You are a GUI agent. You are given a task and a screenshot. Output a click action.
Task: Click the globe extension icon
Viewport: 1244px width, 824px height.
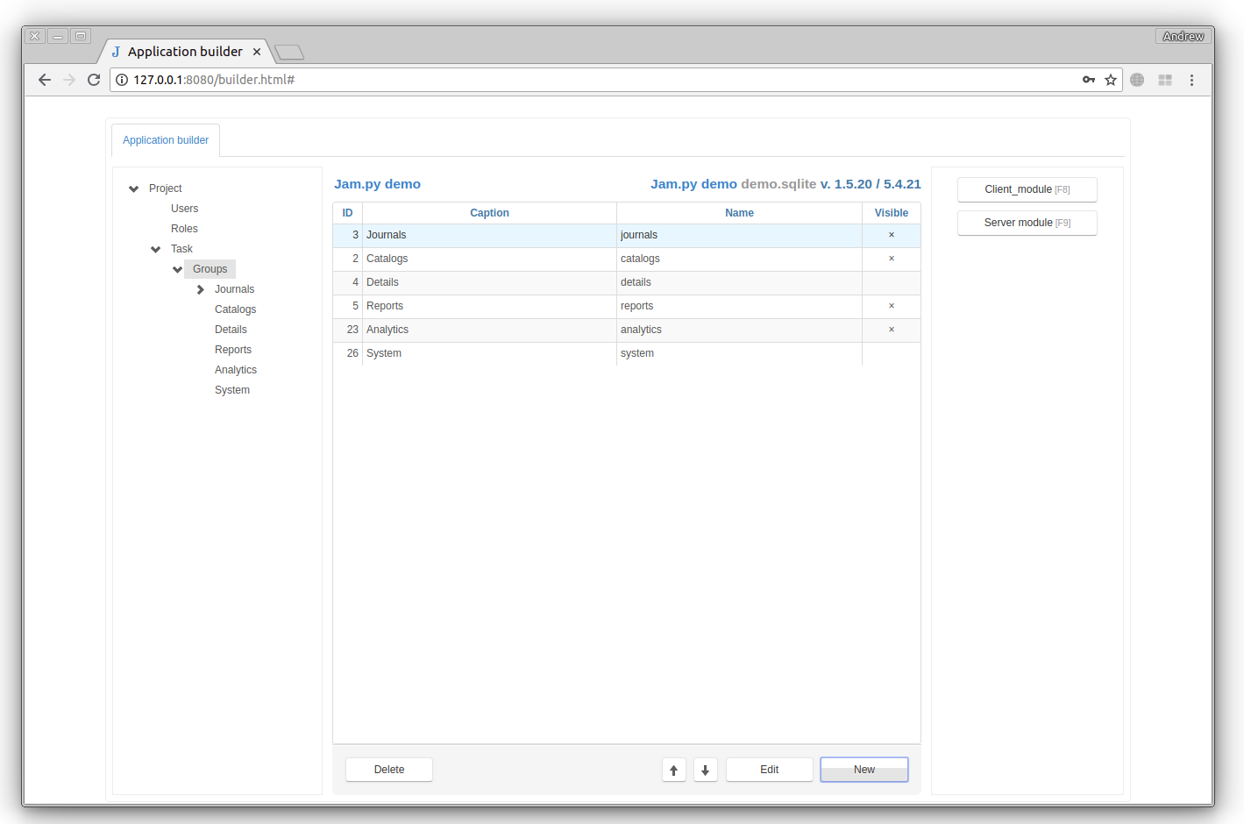pos(1137,80)
